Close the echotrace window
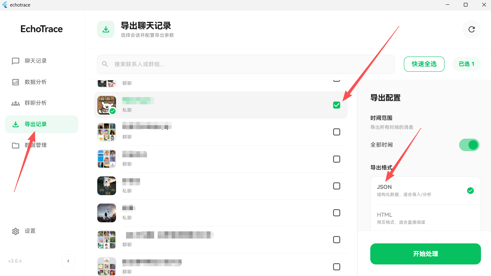The image size is (491, 276). point(484,5)
